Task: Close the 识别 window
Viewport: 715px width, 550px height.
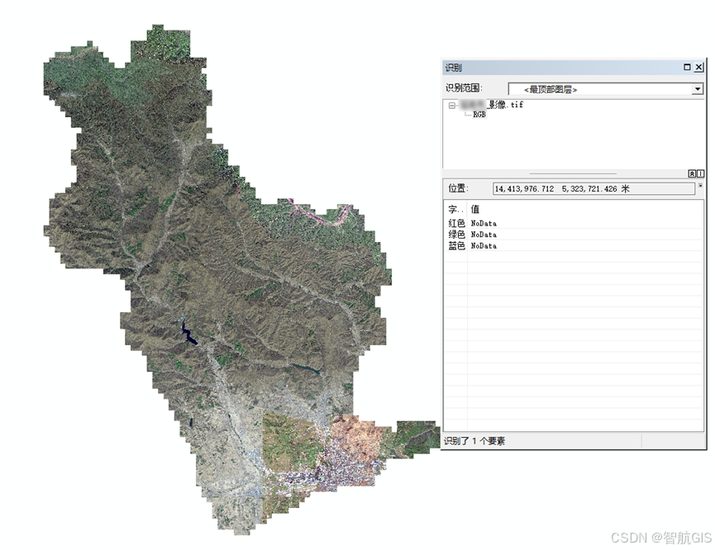Action: 698,67
